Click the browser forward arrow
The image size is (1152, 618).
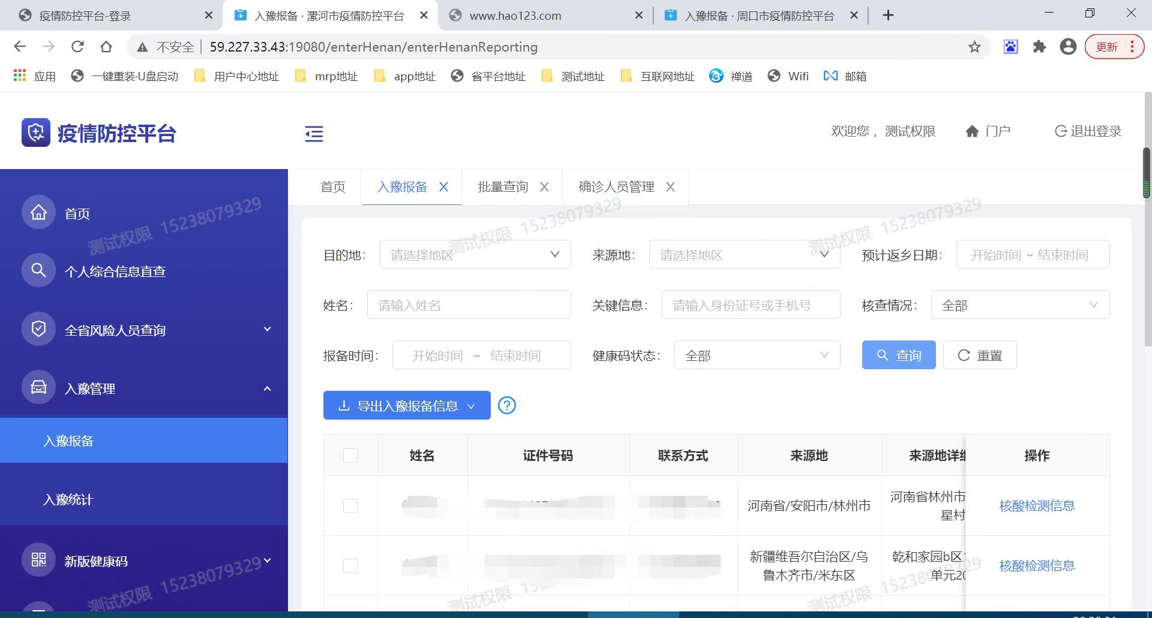point(49,47)
